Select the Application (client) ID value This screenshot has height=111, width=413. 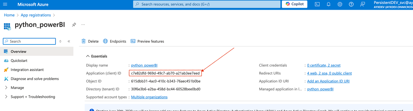pyautogui.click(x=165, y=73)
